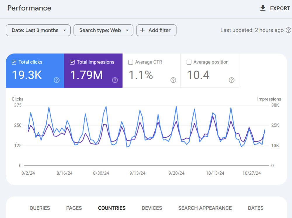This screenshot has height=218, width=292.
Task: Switch to the Queries tab
Action: click(x=40, y=208)
